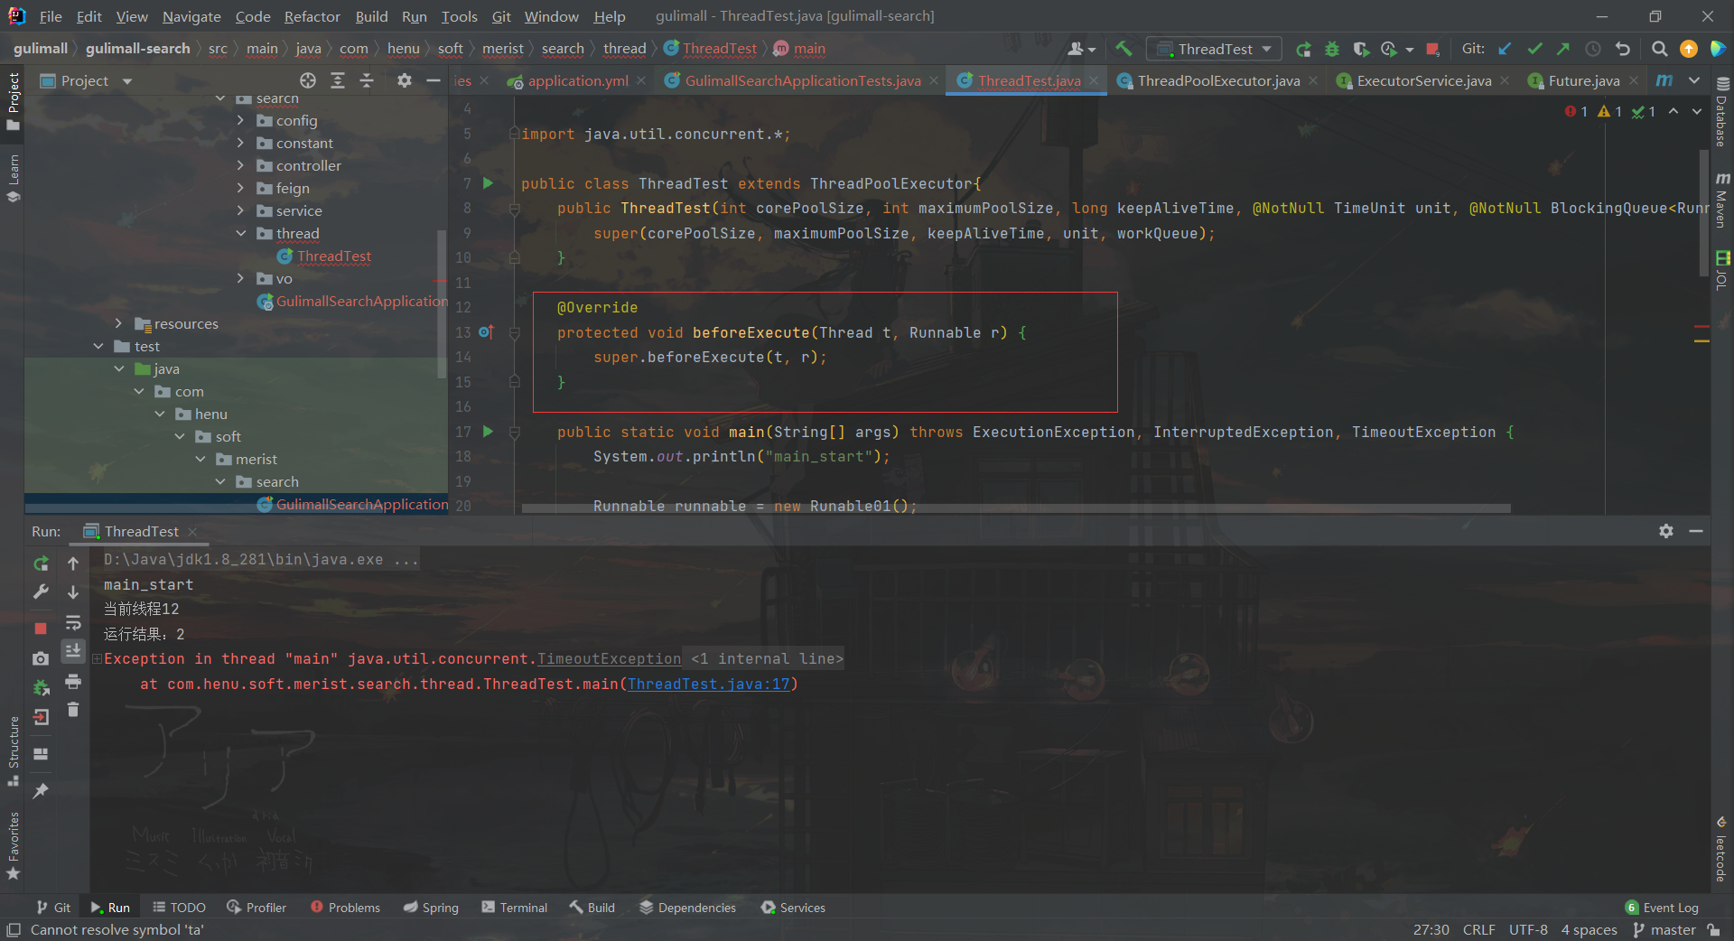Stop process with the Run panel red square
Screen dimensions: 1734x941
click(41, 628)
